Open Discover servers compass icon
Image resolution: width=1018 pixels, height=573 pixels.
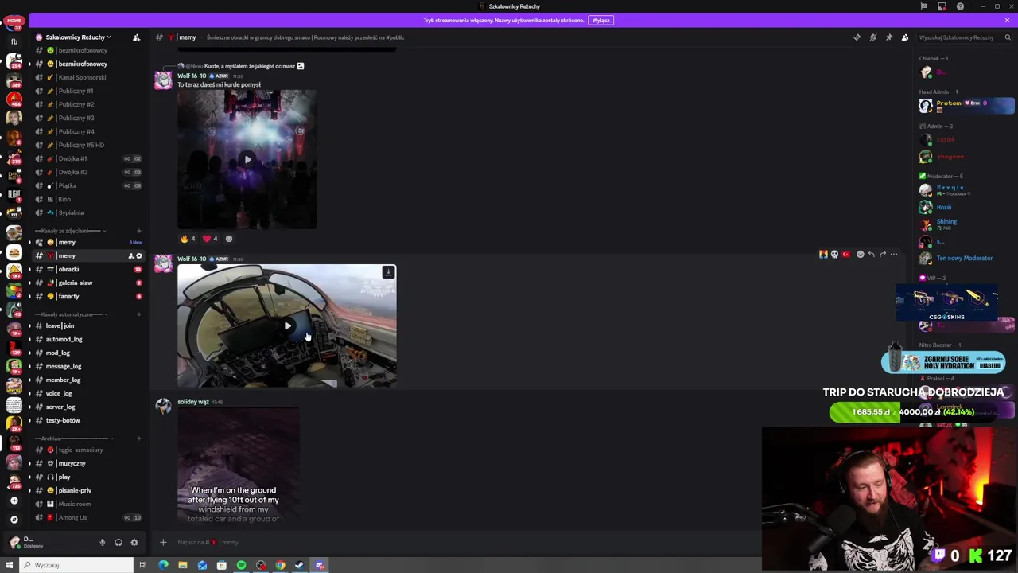pyautogui.click(x=14, y=519)
